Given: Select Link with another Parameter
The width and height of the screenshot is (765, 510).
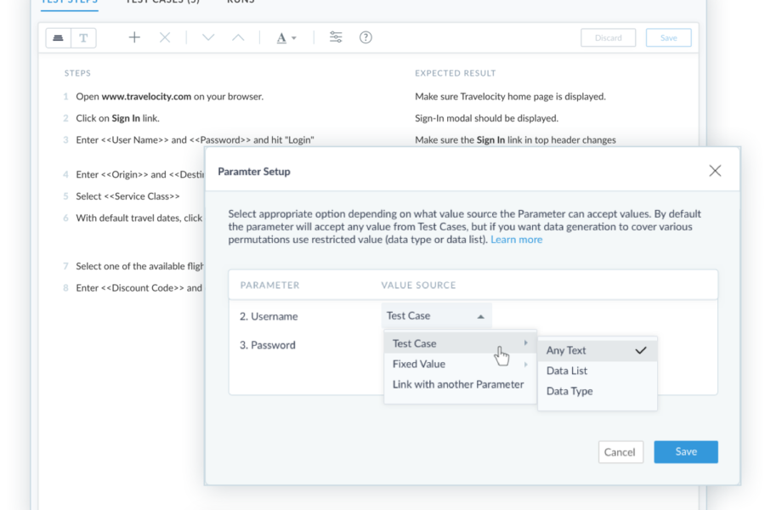Looking at the screenshot, I should click(458, 384).
